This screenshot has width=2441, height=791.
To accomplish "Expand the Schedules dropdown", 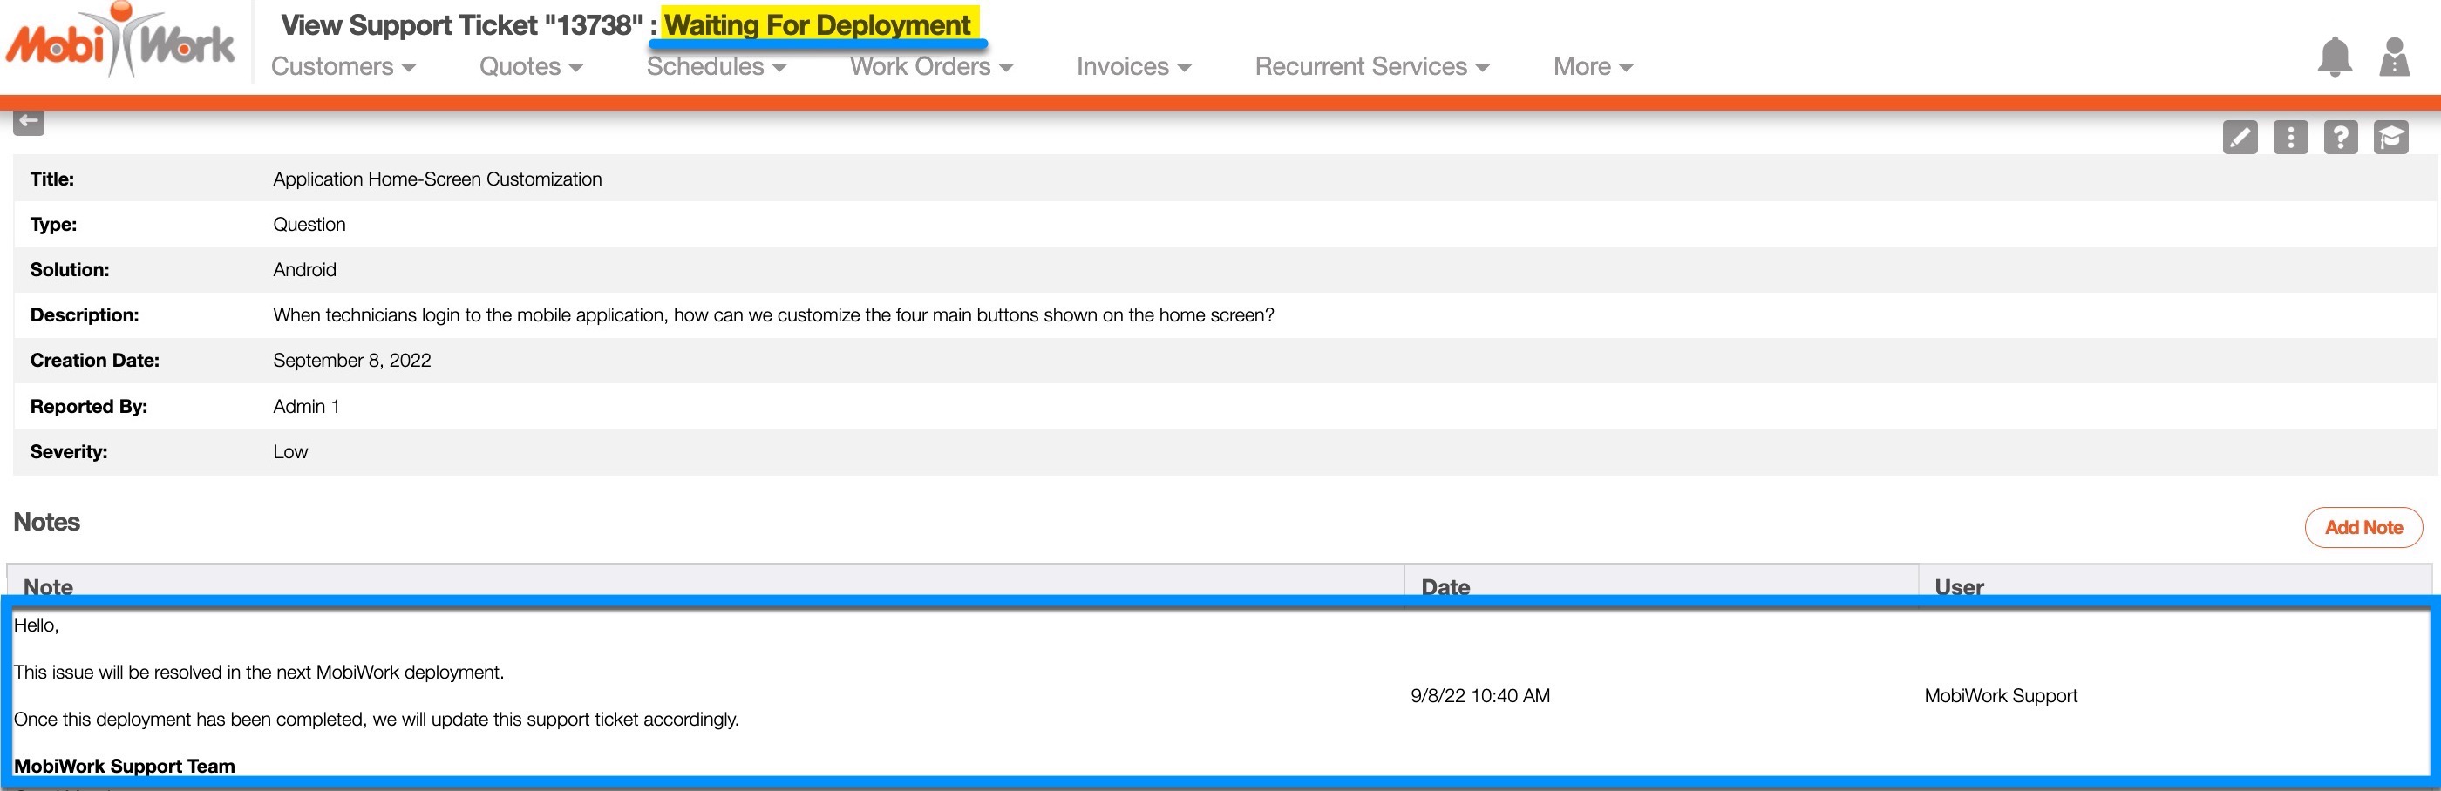I will pos(716,66).
